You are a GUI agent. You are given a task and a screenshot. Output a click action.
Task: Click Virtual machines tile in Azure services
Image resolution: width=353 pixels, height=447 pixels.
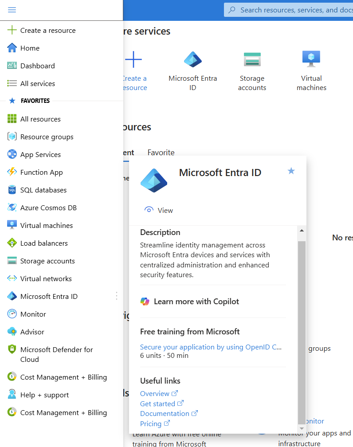[x=311, y=71]
